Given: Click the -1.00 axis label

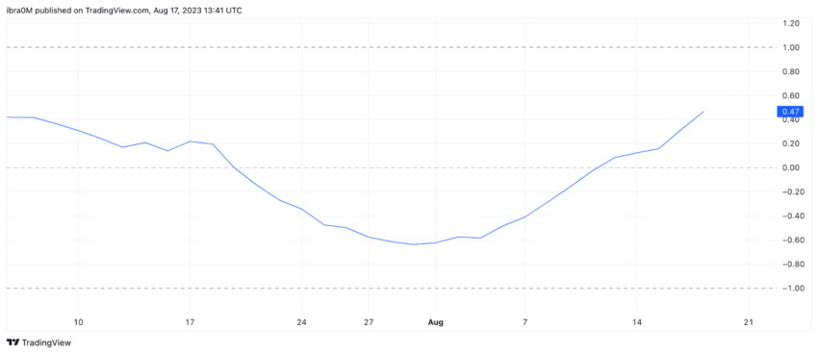Looking at the screenshot, I should pos(789,289).
